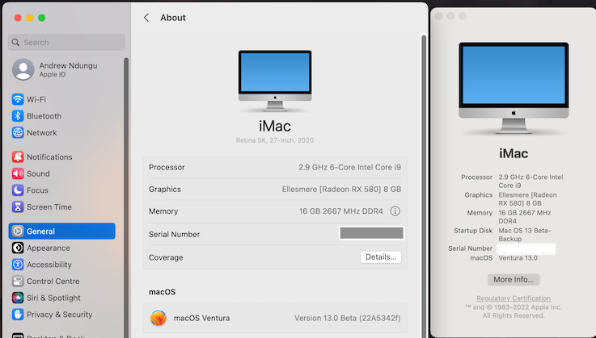Click the Sound speaker icon
The width and height of the screenshot is (596, 338).
18,173
